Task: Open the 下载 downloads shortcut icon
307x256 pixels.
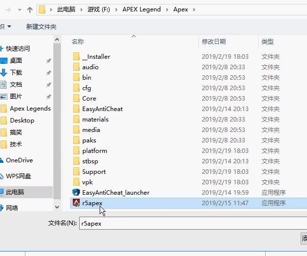Action: (x=3, y=72)
